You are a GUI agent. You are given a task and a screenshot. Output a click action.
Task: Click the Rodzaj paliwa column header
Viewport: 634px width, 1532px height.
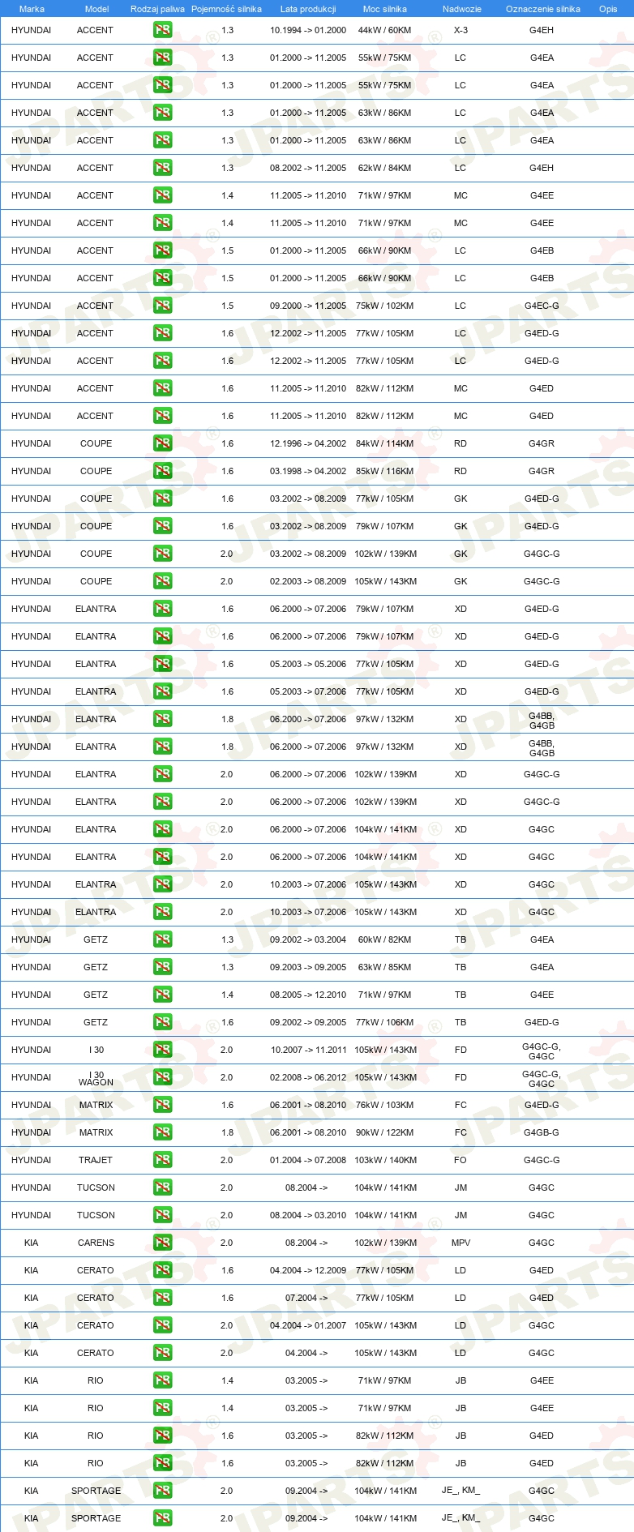(157, 9)
